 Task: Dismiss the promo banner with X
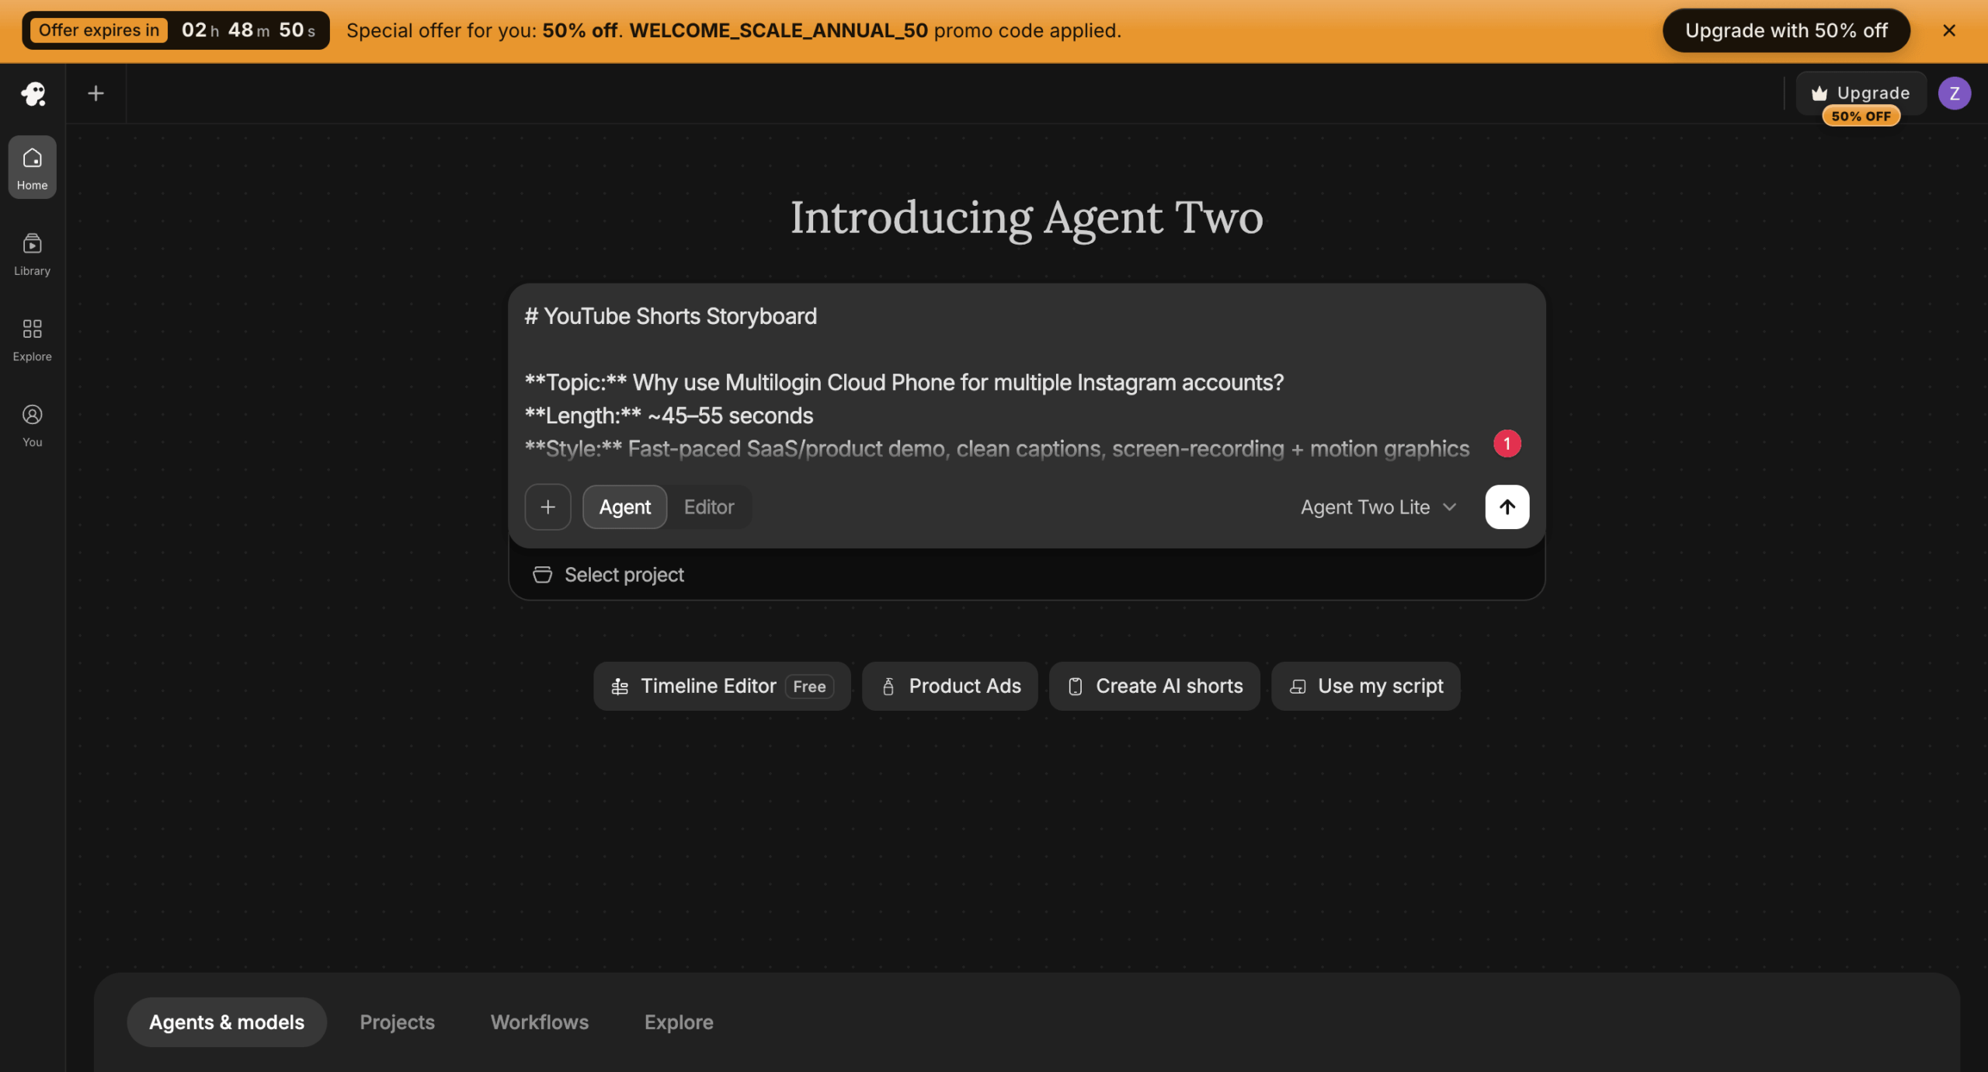pyautogui.click(x=1948, y=30)
